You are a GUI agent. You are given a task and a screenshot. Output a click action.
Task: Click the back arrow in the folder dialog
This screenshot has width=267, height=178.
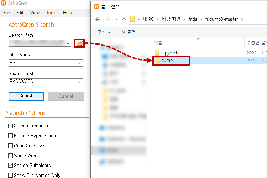click(x=98, y=19)
